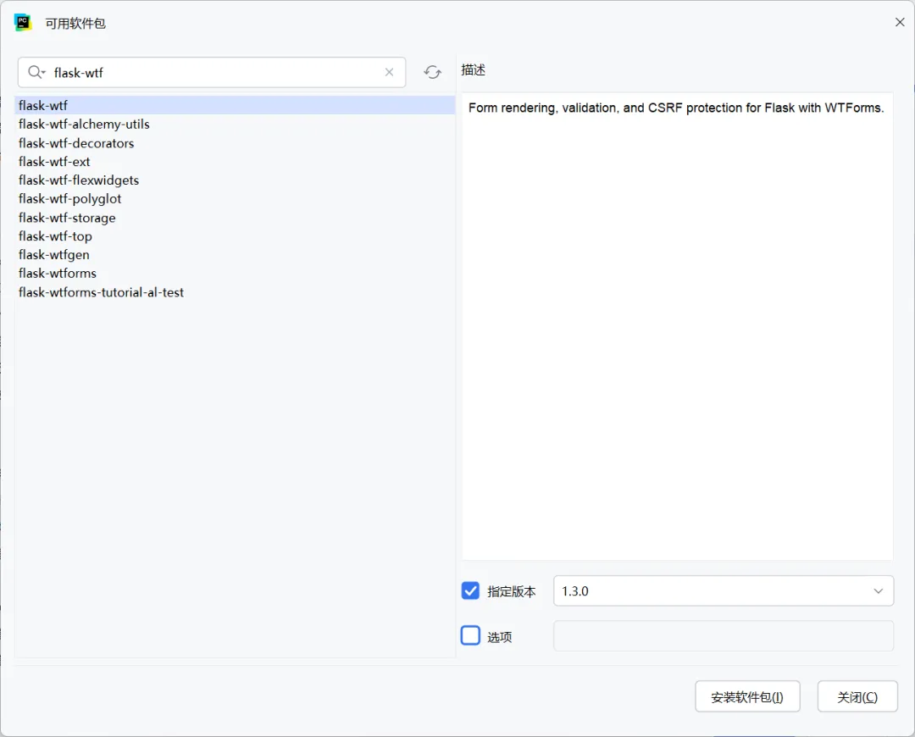Select flask-wtforms-tutorial-al-test package
The image size is (915, 737).
coord(235,292)
